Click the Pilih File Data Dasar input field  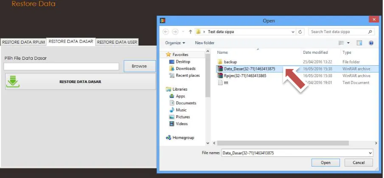click(x=61, y=67)
